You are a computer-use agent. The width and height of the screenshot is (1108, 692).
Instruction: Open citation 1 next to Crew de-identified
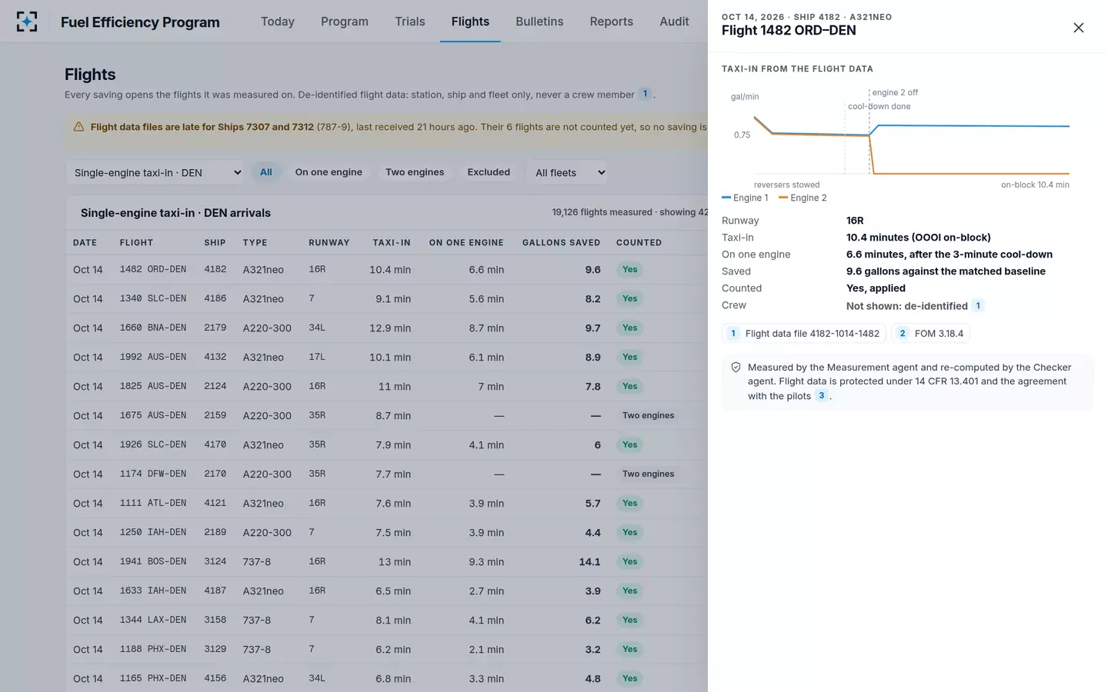pyautogui.click(x=978, y=305)
